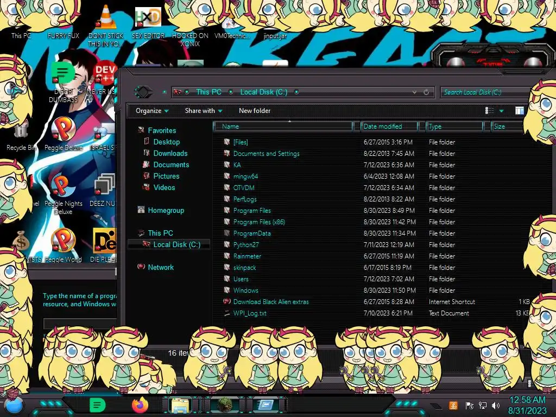The width and height of the screenshot is (556, 417).
Task: Select the Program Files (x86) folder
Action: tap(259, 222)
